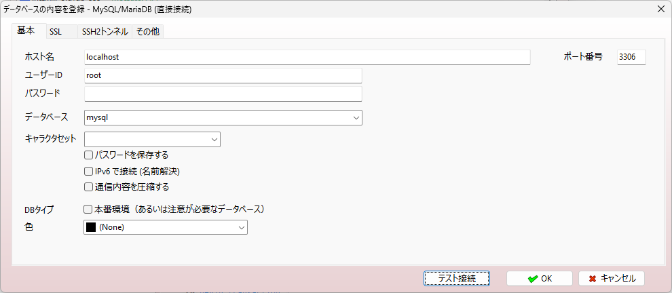Open the color (None) dropdown
The height and width of the screenshot is (293, 672).
tap(241, 228)
